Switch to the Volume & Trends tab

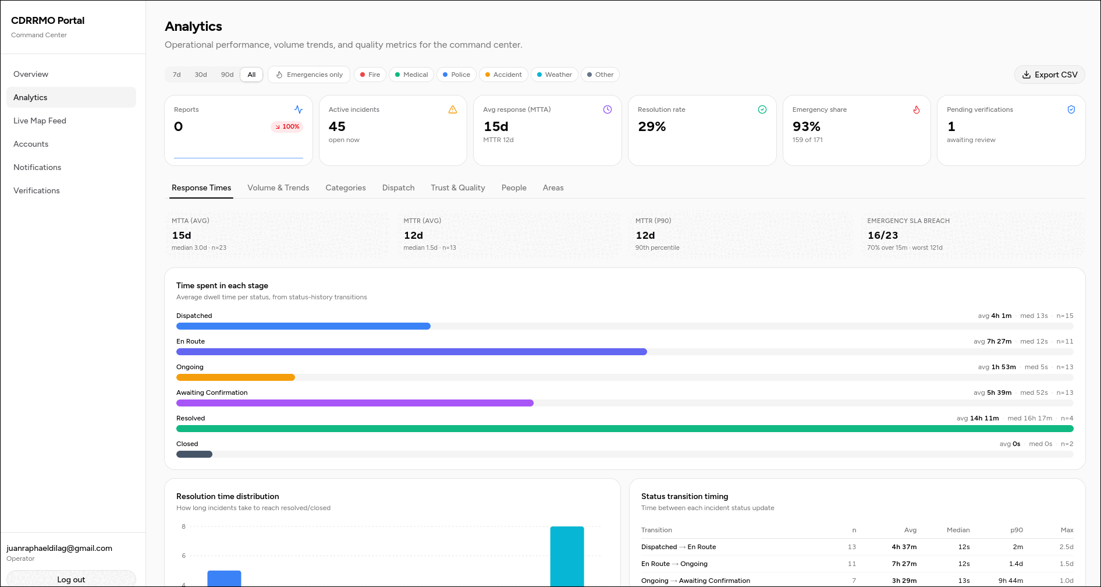coord(278,188)
